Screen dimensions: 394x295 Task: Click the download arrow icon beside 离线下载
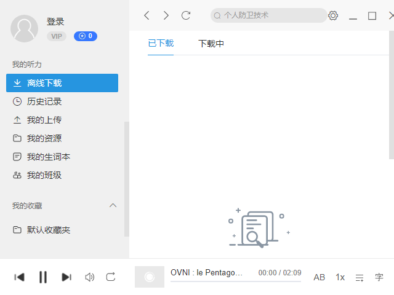[x=17, y=83]
